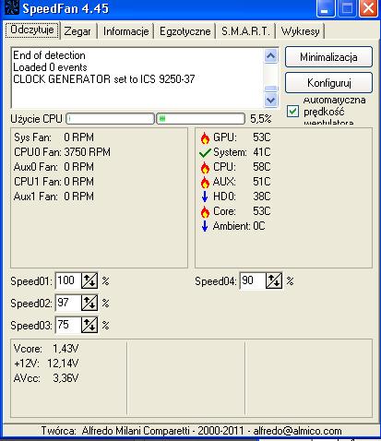Open the S.M.A.R.T. tab
Image resolution: width=381 pixels, height=441 pixels.
[x=245, y=31]
